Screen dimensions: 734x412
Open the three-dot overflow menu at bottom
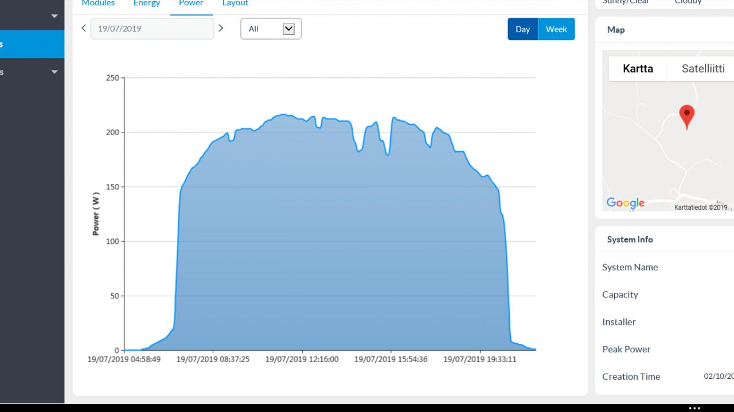coord(694,408)
